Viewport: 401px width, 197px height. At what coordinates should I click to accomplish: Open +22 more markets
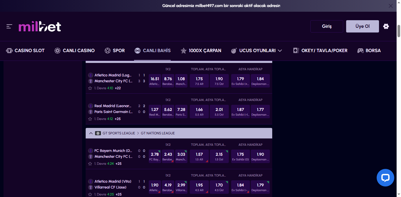[x=118, y=88]
